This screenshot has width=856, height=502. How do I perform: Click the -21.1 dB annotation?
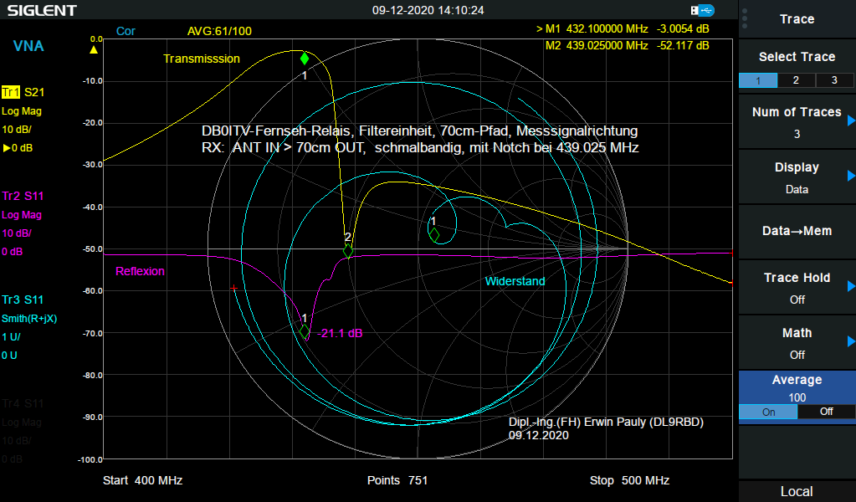(340, 333)
